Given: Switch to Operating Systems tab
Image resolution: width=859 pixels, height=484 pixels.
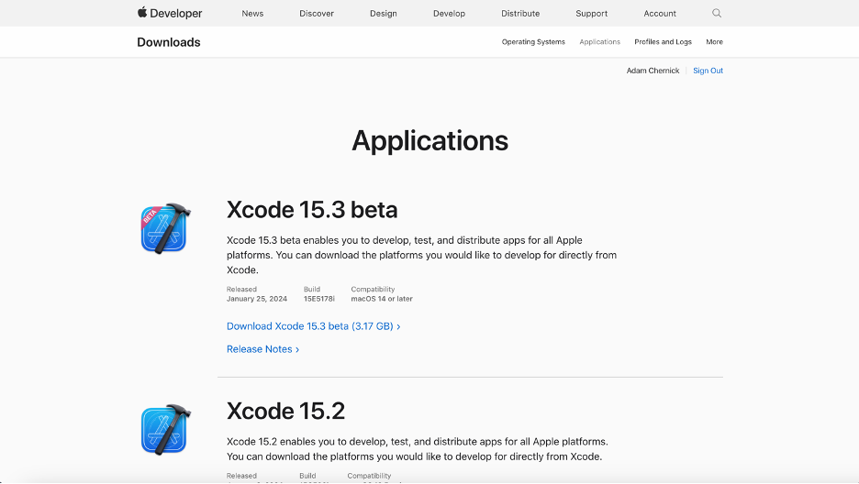Looking at the screenshot, I should pos(533,42).
